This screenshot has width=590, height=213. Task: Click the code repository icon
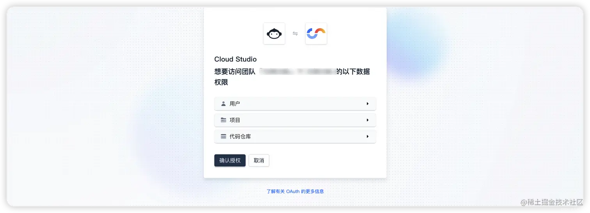click(x=223, y=137)
